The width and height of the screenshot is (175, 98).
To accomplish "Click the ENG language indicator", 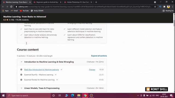I will pyautogui.click(x=157, y=96).
